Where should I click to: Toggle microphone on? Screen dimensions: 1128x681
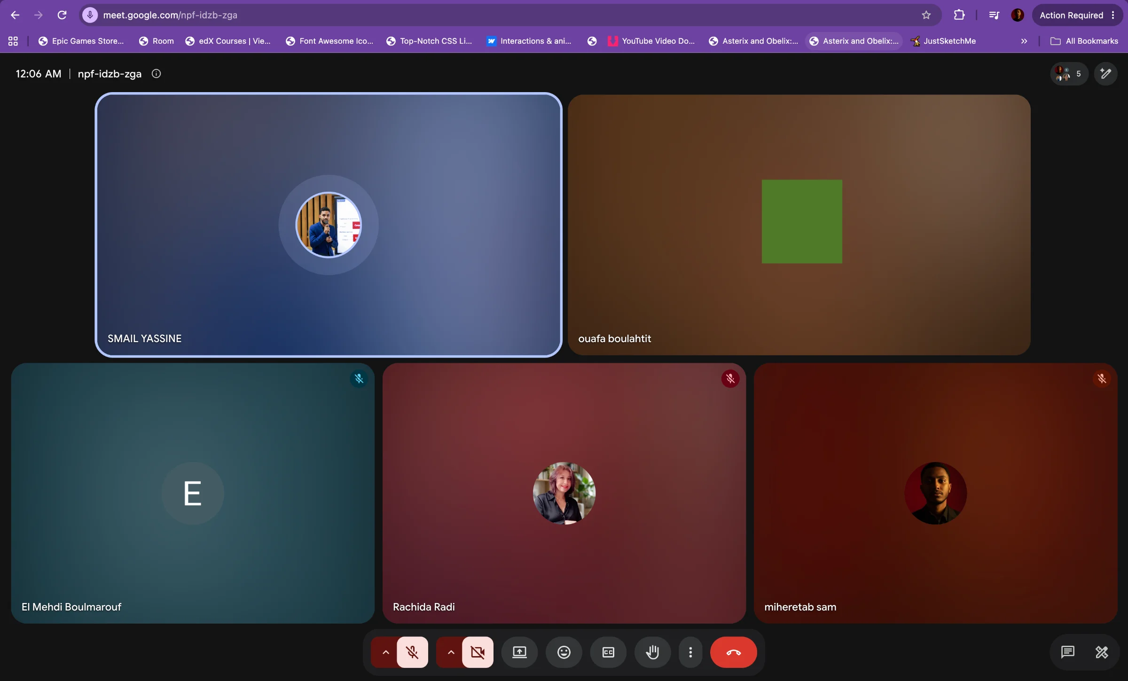click(x=412, y=652)
